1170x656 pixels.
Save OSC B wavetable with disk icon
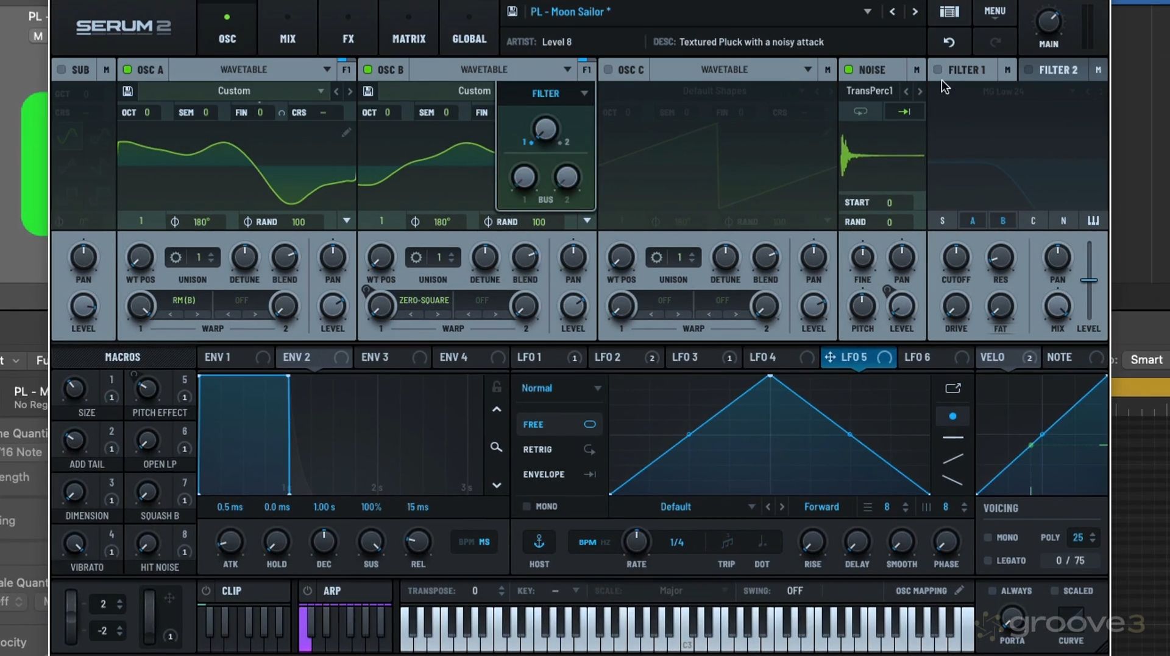coord(368,91)
